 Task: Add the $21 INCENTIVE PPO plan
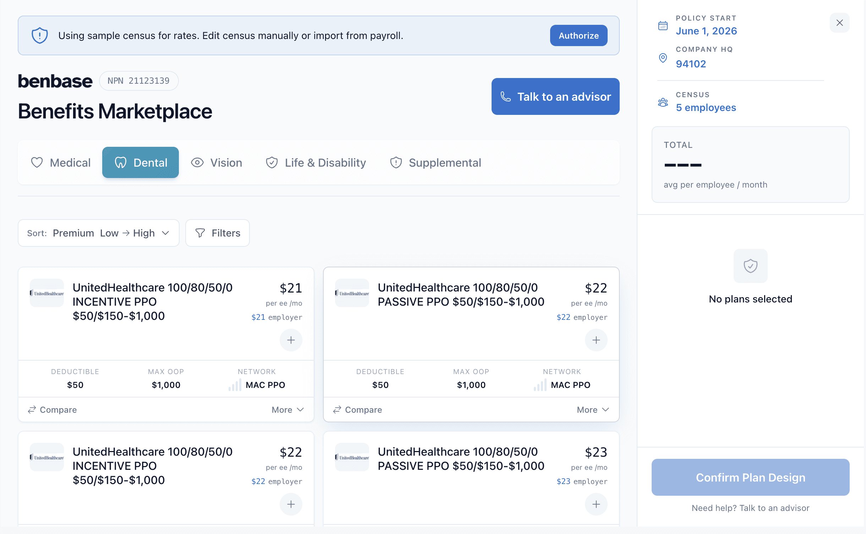pos(291,340)
